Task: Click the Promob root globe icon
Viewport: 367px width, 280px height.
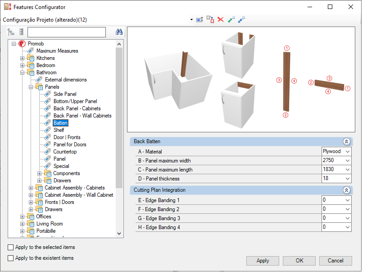Action: pyautogui.click(x=22, y=44)
